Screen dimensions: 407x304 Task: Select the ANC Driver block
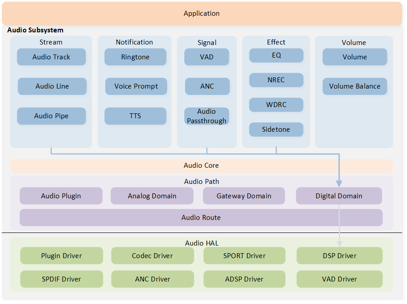tap(153, 279)
